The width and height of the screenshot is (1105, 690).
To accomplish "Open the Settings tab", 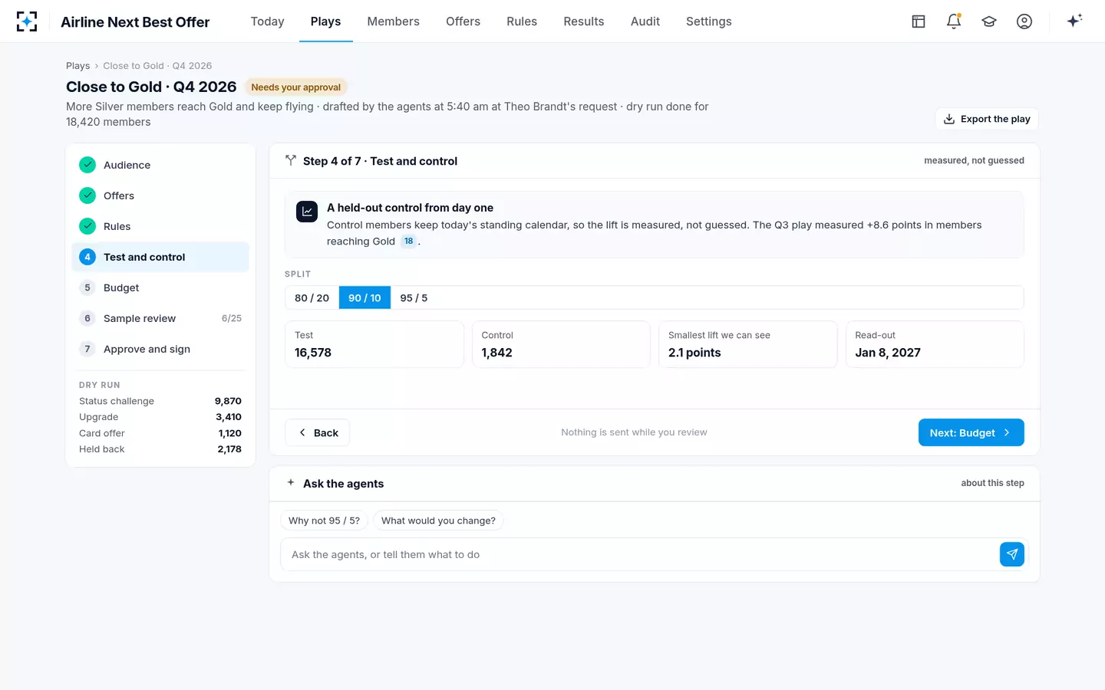I will pos(709,21).
